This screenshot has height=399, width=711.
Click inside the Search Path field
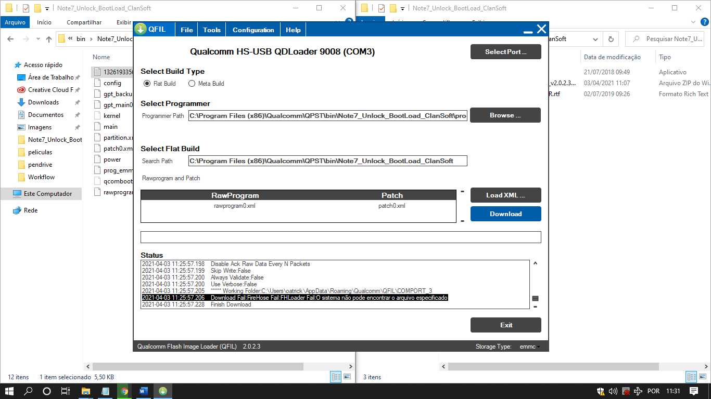coord(328,161)
